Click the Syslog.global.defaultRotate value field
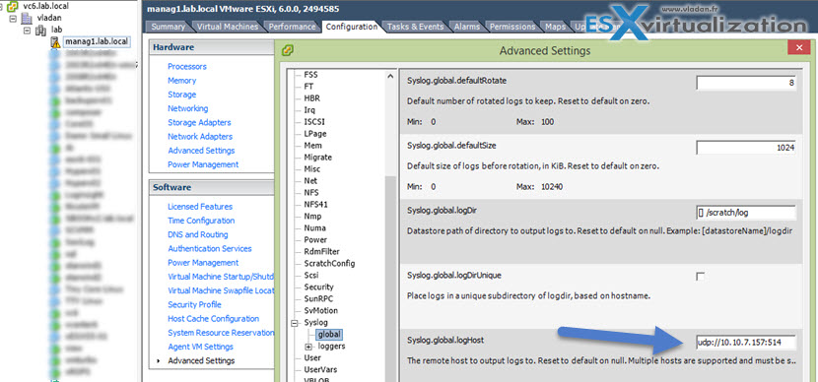This screenshot has height=382, width=818. click(x=746, y=83)
